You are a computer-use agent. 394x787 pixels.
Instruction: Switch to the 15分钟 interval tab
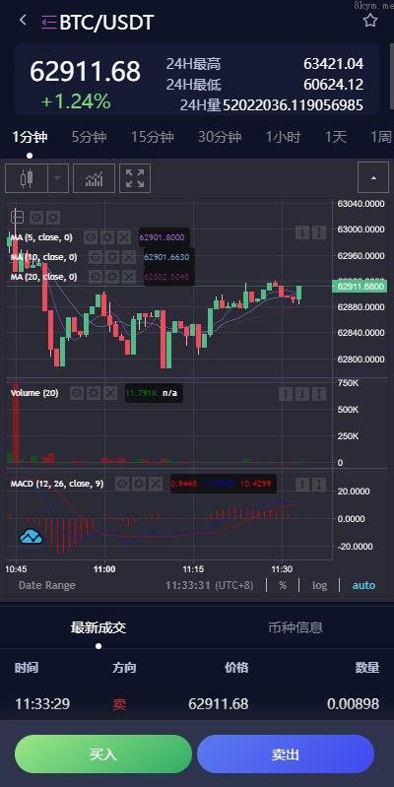click(152, 137)
